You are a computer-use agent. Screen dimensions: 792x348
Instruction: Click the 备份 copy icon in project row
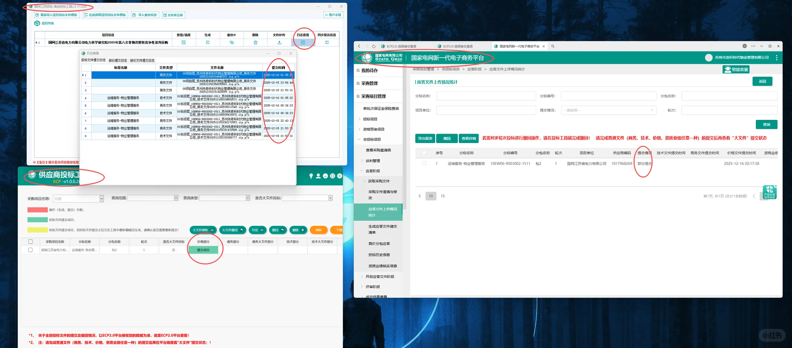click(231, 43)
